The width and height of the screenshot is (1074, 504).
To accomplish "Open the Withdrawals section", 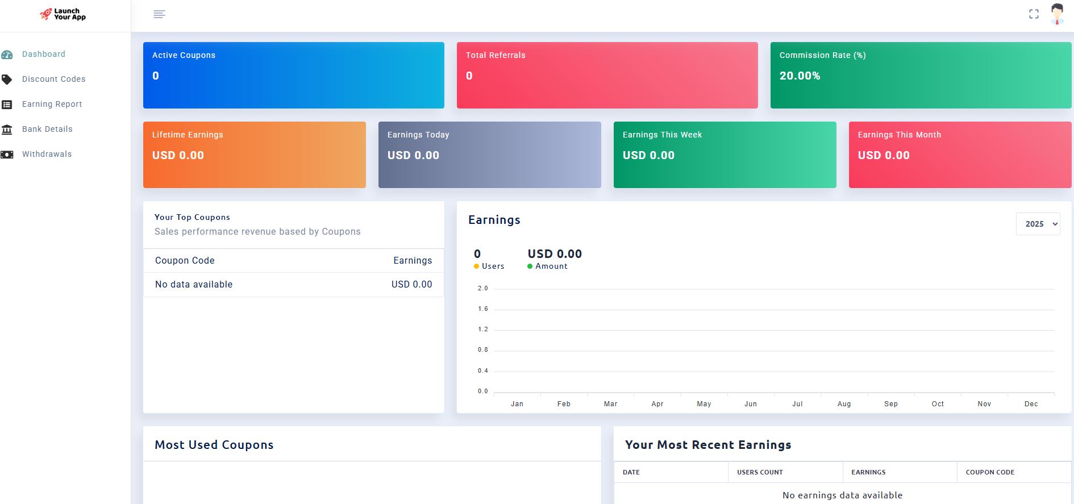I will (x=47, y=154).
